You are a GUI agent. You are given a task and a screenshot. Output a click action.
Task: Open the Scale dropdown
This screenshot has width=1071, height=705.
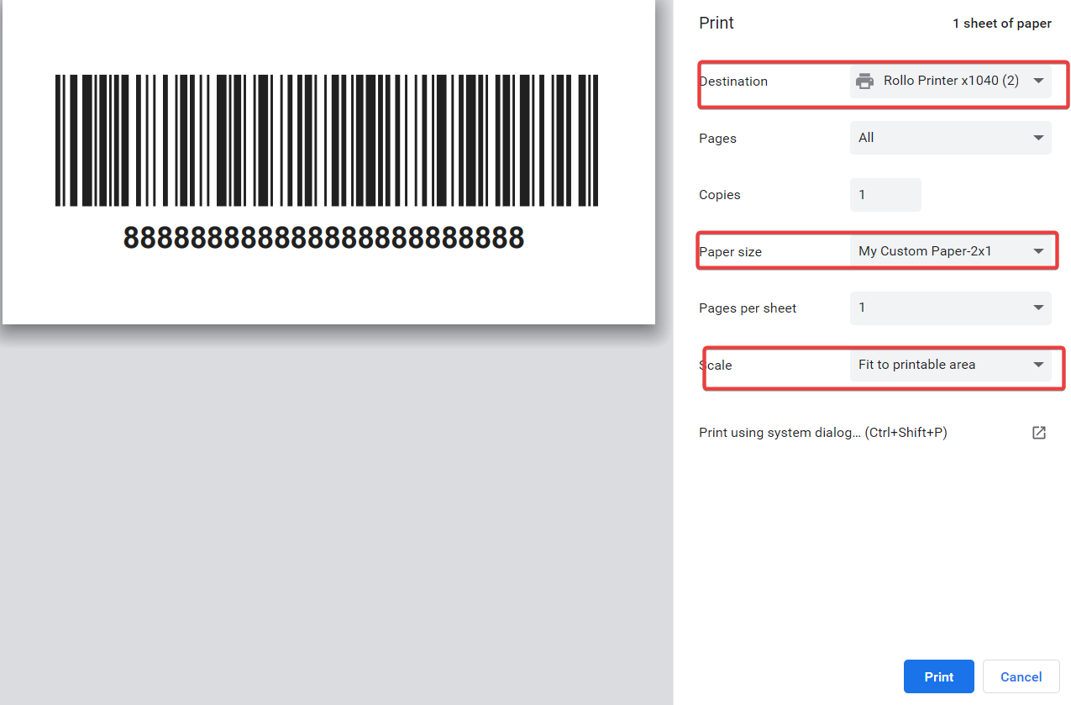click(x=950, y=365)
